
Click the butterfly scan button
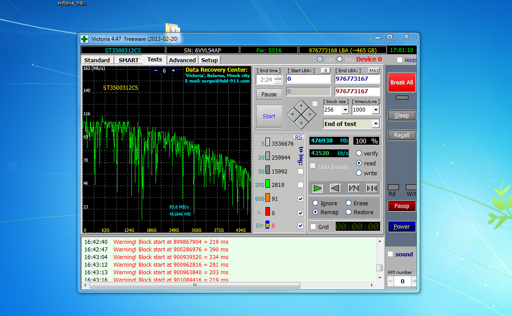click(x=372, y=188)
